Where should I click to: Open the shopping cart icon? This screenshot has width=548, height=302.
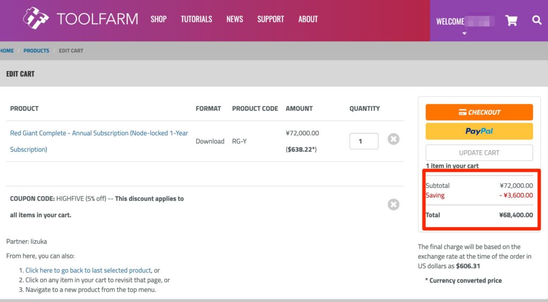click(511, 20)
